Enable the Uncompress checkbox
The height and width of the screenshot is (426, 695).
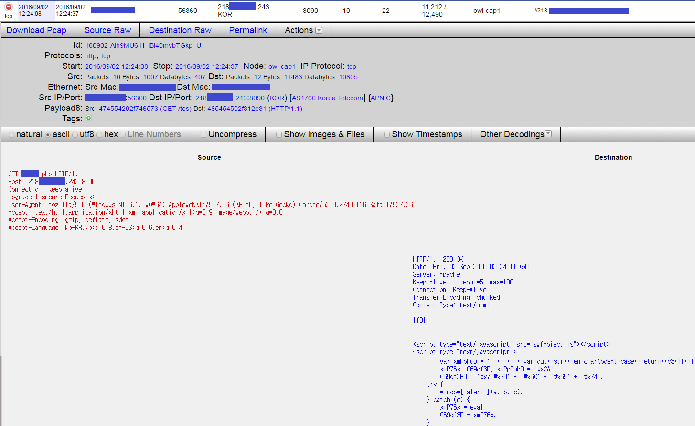(203, 135)
